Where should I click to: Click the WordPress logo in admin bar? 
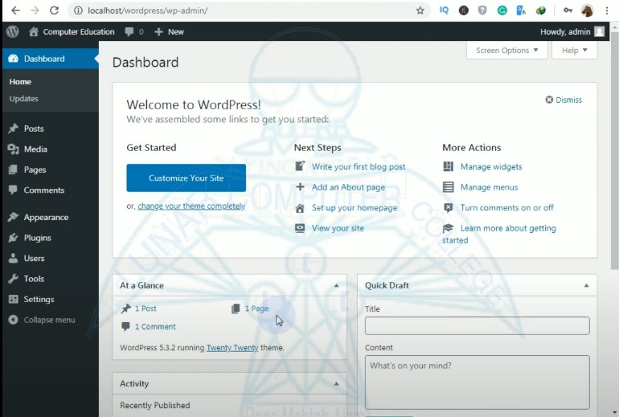pos(13,31)
